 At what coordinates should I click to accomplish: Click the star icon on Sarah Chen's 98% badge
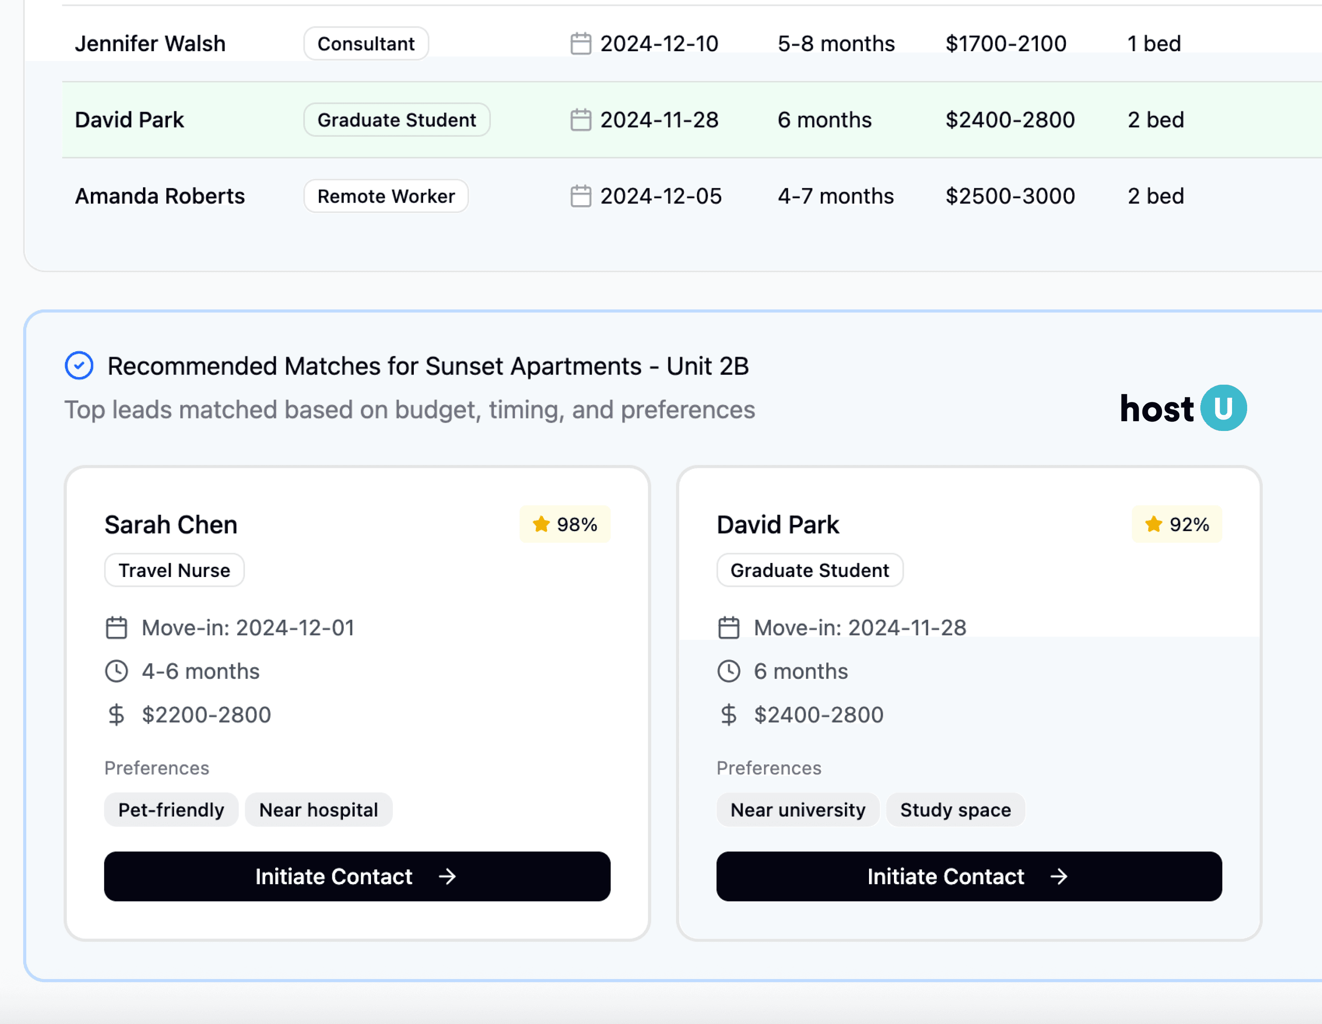click(x=541, y=524)
